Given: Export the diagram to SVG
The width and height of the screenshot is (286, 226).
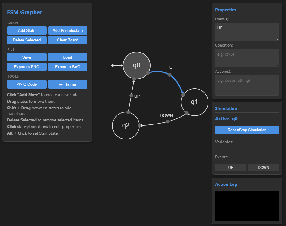Looking at the screenshot, I should coord(68,67).
